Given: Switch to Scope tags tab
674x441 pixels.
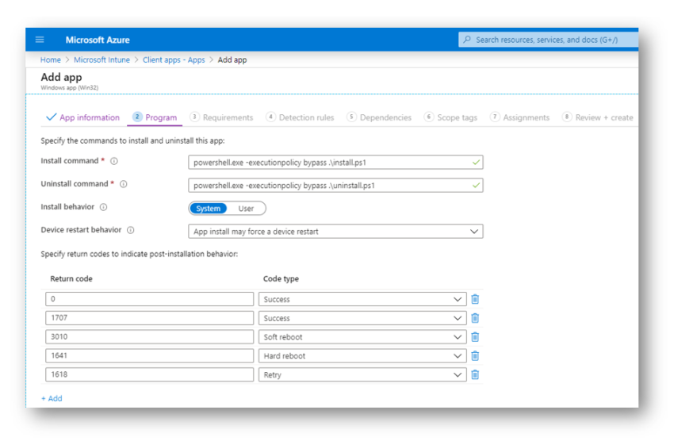Looking at the screenshot, I should 450,117.
